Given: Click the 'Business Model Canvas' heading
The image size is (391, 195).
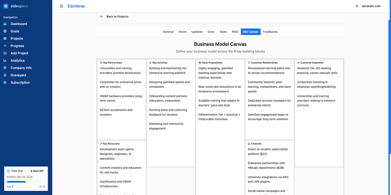Looking at the screenshot, I should tap(220, 44).
